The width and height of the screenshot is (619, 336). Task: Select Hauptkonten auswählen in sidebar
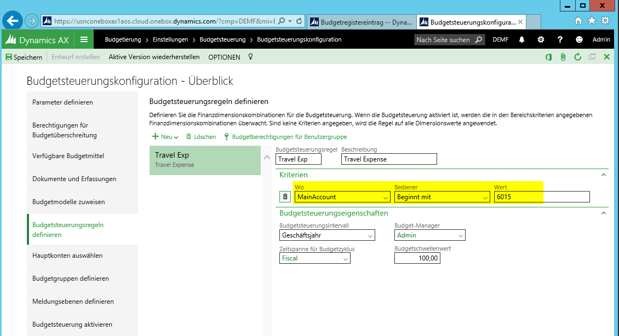pyautogui.click(x=67, y=256)
